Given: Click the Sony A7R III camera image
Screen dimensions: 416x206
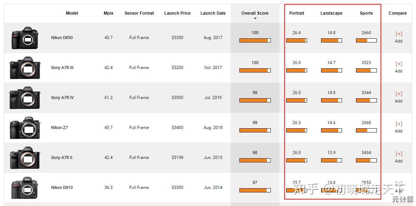Looking at the screenshot, I should [24, 68].
